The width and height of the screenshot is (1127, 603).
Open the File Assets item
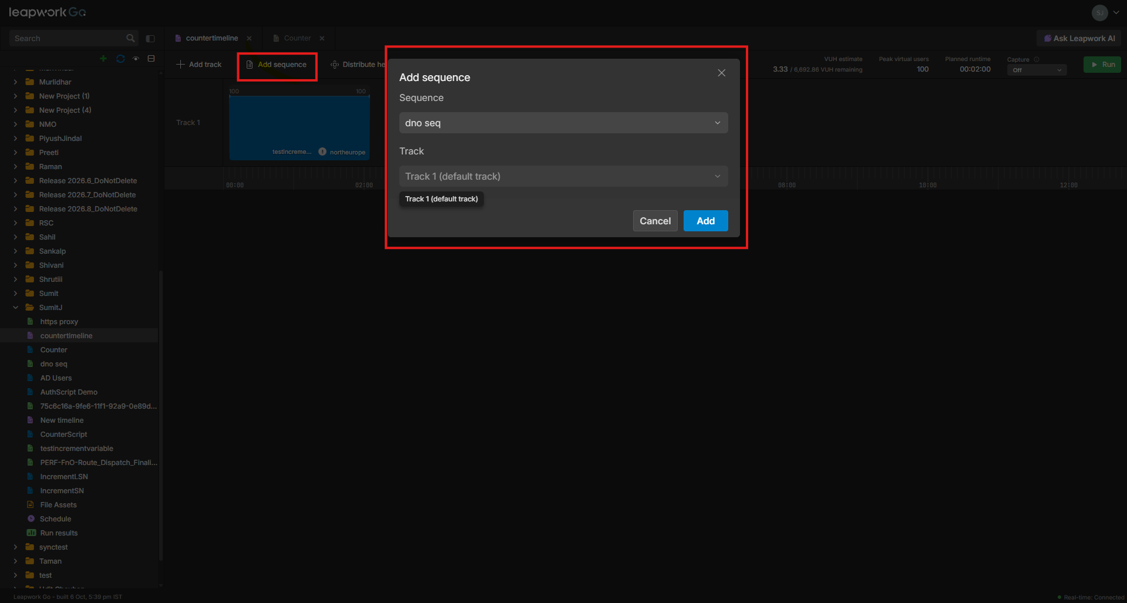point(58,505)
